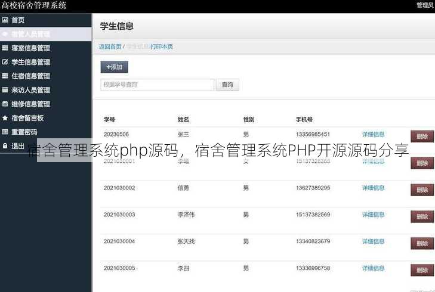The image size is (435, 292).
Task: Click phone number 13356985451
Action: [x=313, y=134]
